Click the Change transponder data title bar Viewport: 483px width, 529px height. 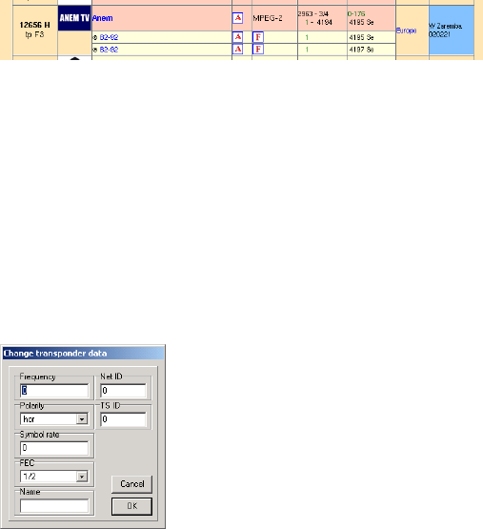point(83,354)
